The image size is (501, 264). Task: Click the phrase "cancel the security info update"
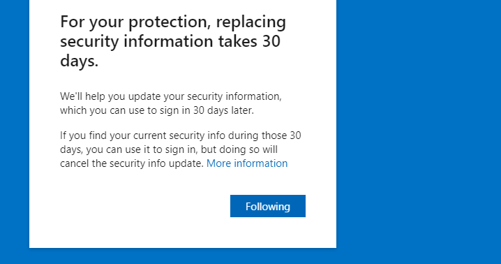(132, 163)
